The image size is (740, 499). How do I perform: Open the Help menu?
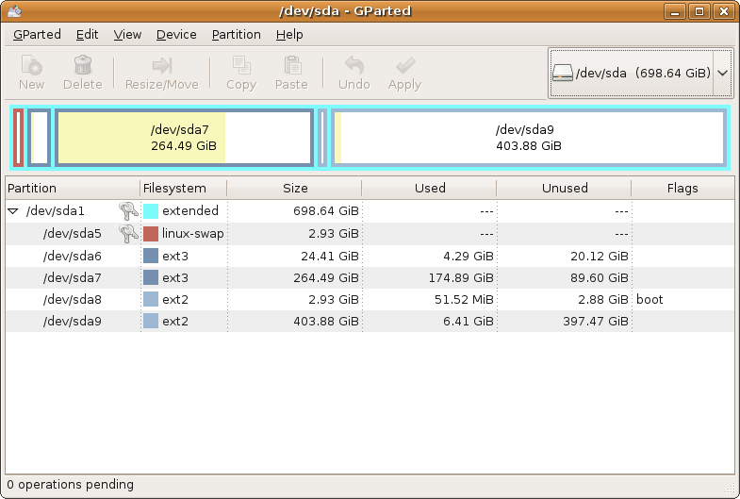tap(289, 35)
